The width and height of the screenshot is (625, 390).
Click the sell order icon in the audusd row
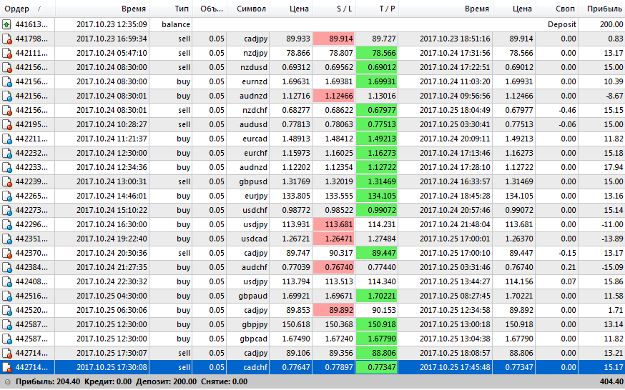click(6, 125)
